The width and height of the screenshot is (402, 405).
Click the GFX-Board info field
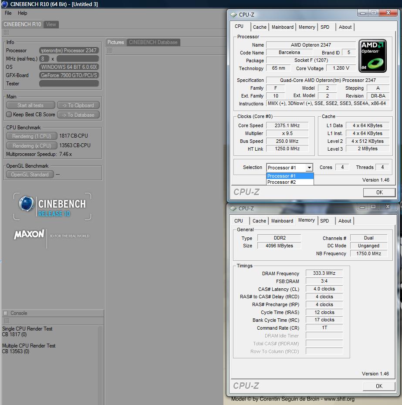pos(69,75)
